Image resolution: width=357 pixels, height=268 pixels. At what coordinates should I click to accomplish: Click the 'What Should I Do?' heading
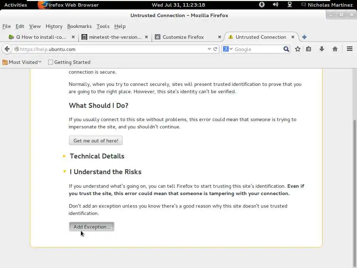coord(99,105)
